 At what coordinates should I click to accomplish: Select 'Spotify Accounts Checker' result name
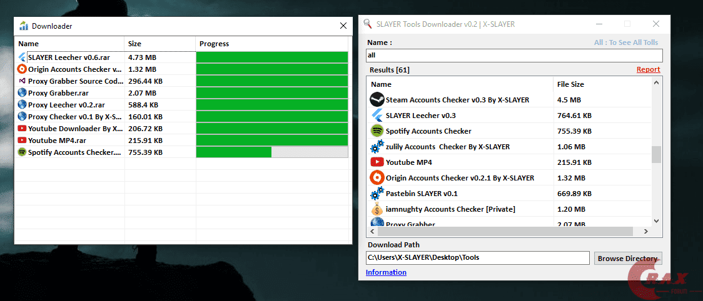428,131
